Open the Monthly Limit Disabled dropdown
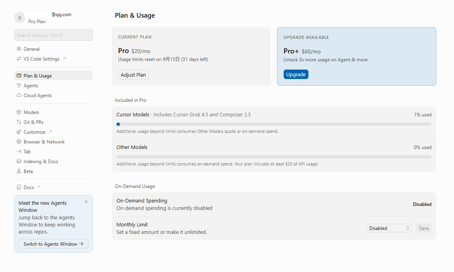This screenshot has width=454, height=272. coord(389,228)
